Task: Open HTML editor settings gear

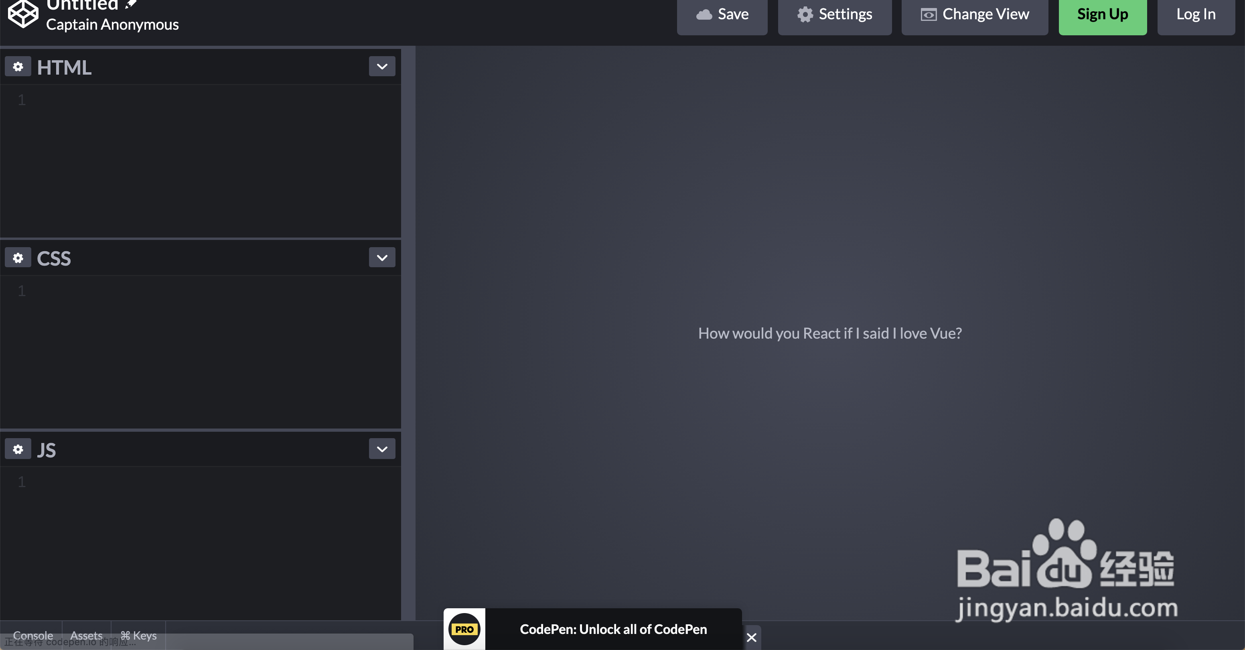Action: (18, 67)
